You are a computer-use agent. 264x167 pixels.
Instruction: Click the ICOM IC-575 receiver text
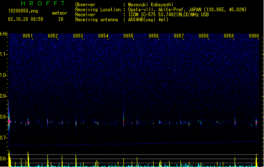[x=168, y=15]
